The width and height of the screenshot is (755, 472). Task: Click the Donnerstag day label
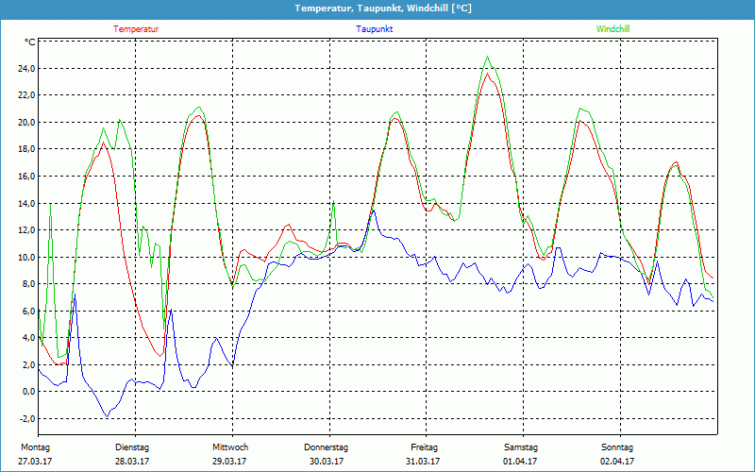coord(326,447)
